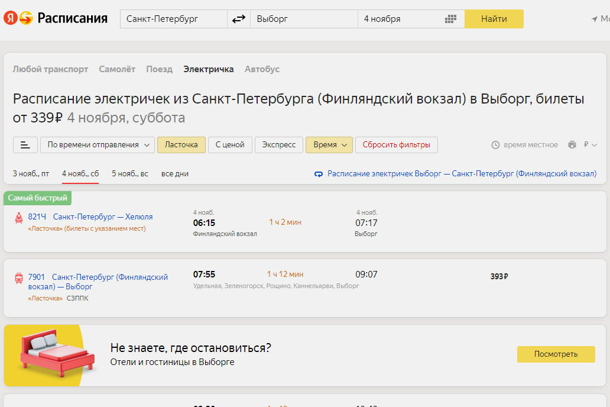Select the Электричка tab
Screen dimensions: 610x407
pos(209,69)
